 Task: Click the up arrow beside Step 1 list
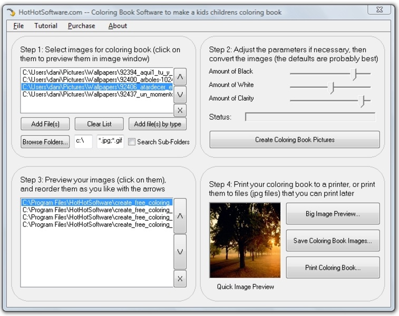(x=180, y=77)
